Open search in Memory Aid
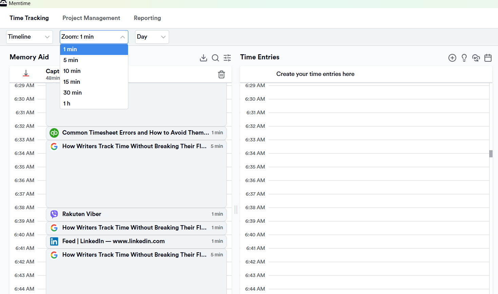The width and height of the screenshot is (498, 294). (x=215, y=58)
